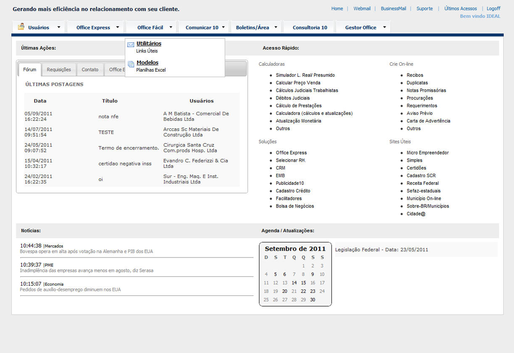Select Notas Promissórias
The height and width of the screenshot is (353, 514).
click(x=426, y=90)
